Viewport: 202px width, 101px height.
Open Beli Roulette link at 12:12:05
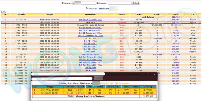click(90, 68)
